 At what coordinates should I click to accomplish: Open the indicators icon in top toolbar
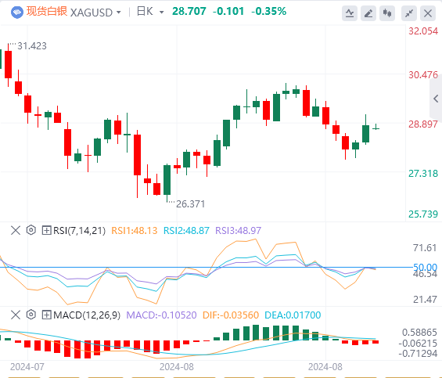(x=350, y=13)
